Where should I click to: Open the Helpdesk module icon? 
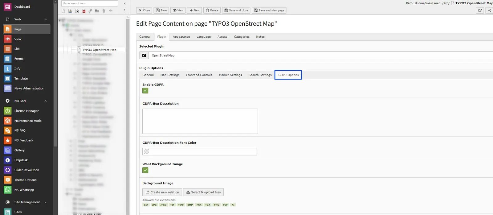tap(7, 160)
